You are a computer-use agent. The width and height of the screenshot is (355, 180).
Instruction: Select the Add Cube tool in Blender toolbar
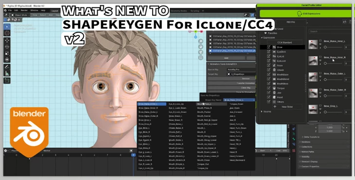coord(7,80)
